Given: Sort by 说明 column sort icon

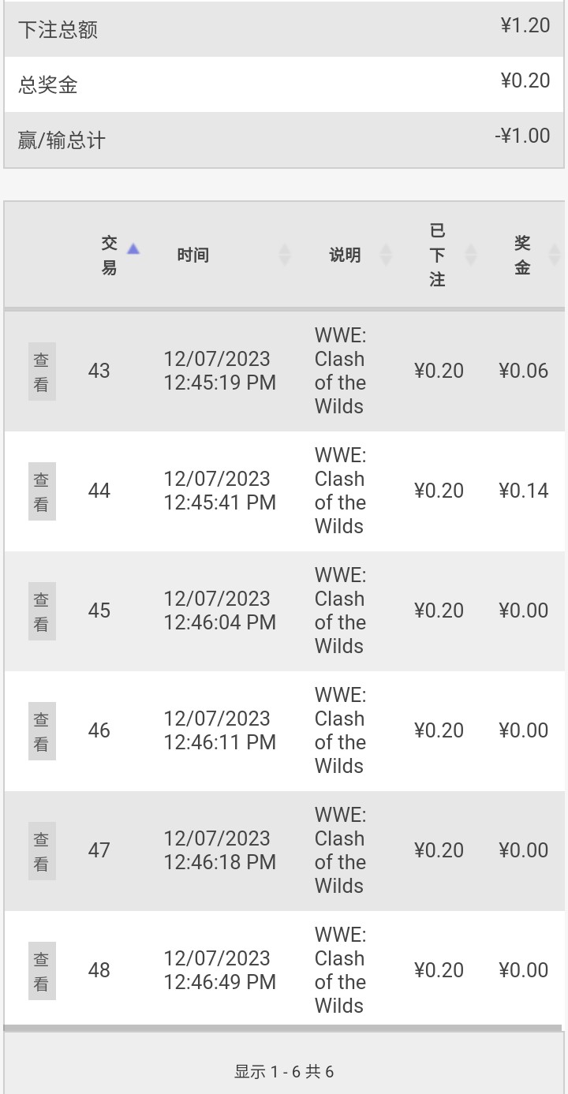Looking at the screenshot, I should pyautogui.click(x=386, y=255).
